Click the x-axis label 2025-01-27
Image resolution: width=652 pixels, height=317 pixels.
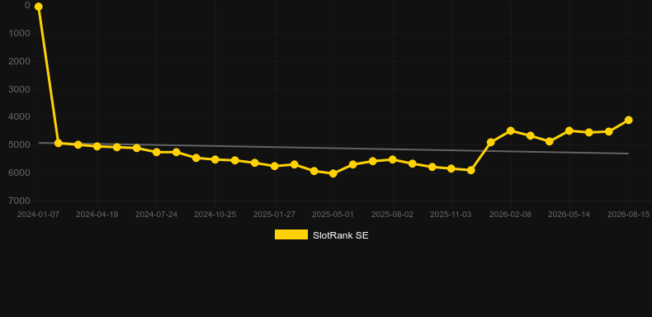point(274,215)
